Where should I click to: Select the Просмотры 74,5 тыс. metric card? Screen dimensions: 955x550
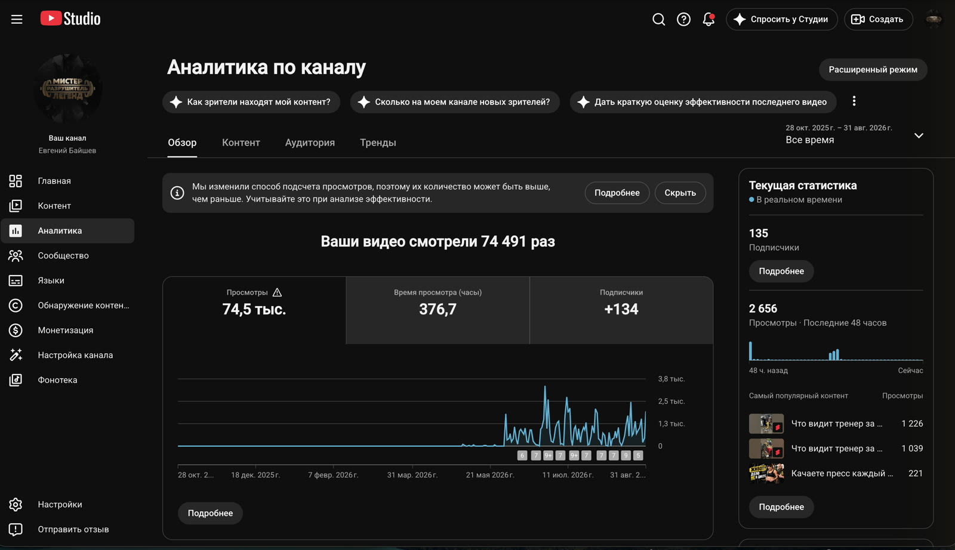click(254, 310)
